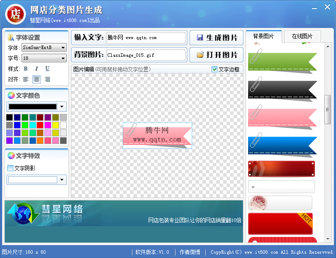Align text to the left
336x258 pixels.
pos(26,79)
